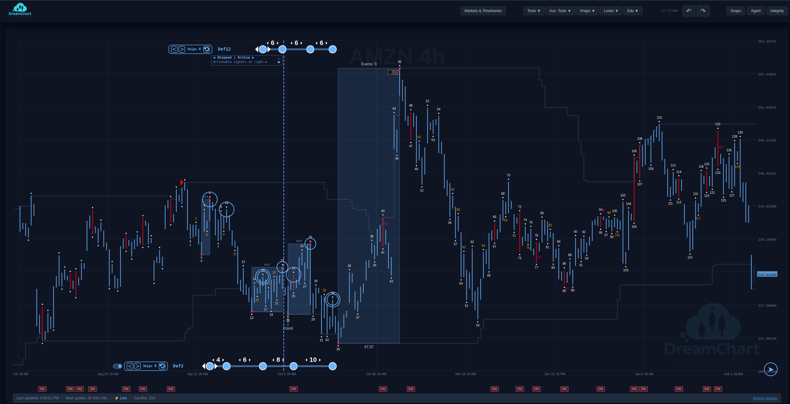Click the next-skip arrow in the Def2 Skips control
This screenshot has height=404, width=790.
click(x=137, y=366)
